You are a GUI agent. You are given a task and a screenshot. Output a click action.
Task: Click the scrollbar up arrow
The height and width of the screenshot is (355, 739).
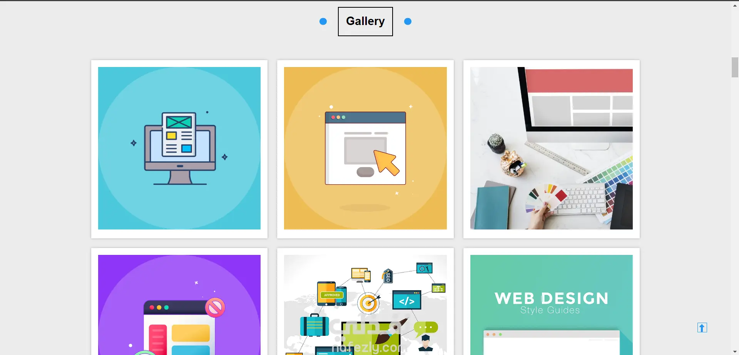(735, 5)
